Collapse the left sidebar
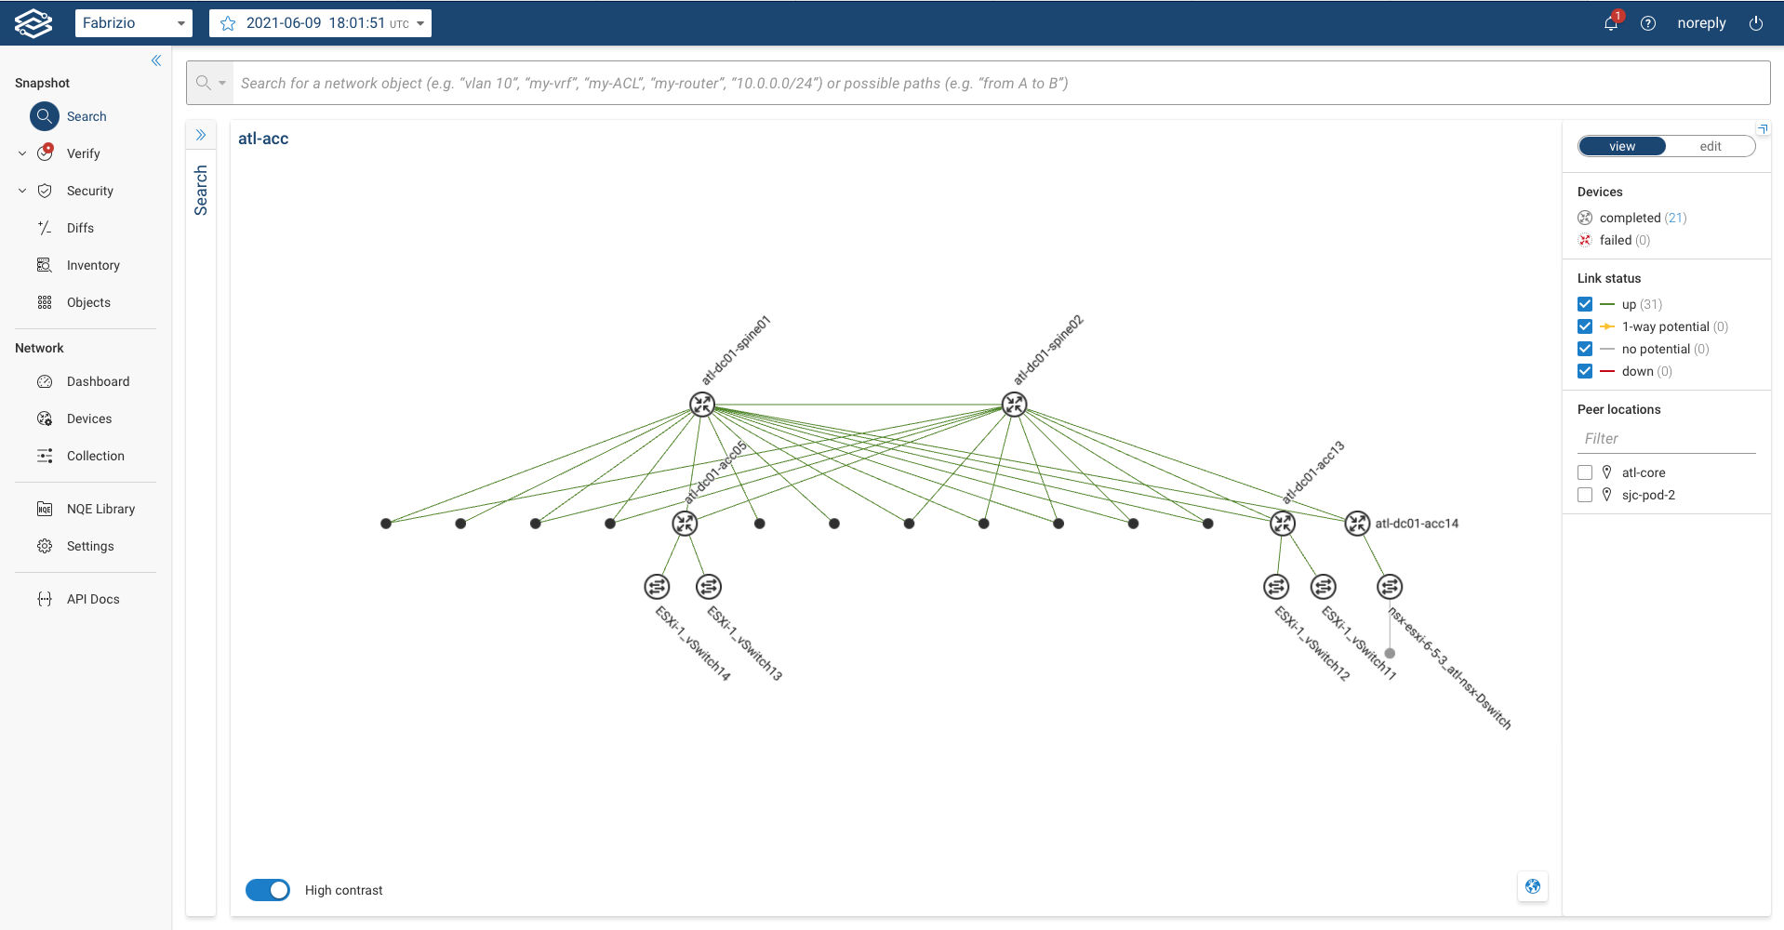This screenshot has height=930, width=1784. click(156, 60)
